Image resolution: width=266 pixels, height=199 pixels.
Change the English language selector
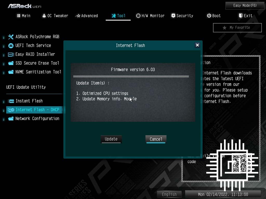point(169,194)
